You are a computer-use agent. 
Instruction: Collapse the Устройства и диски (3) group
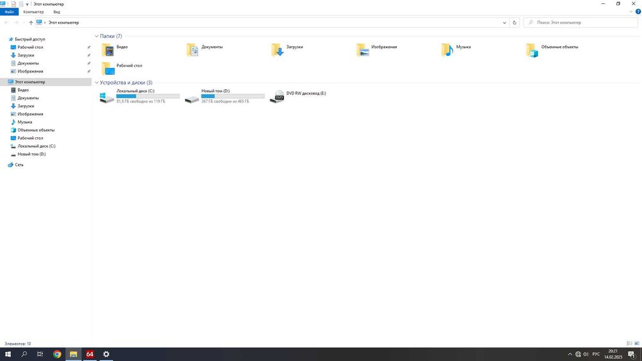[97, 83]
